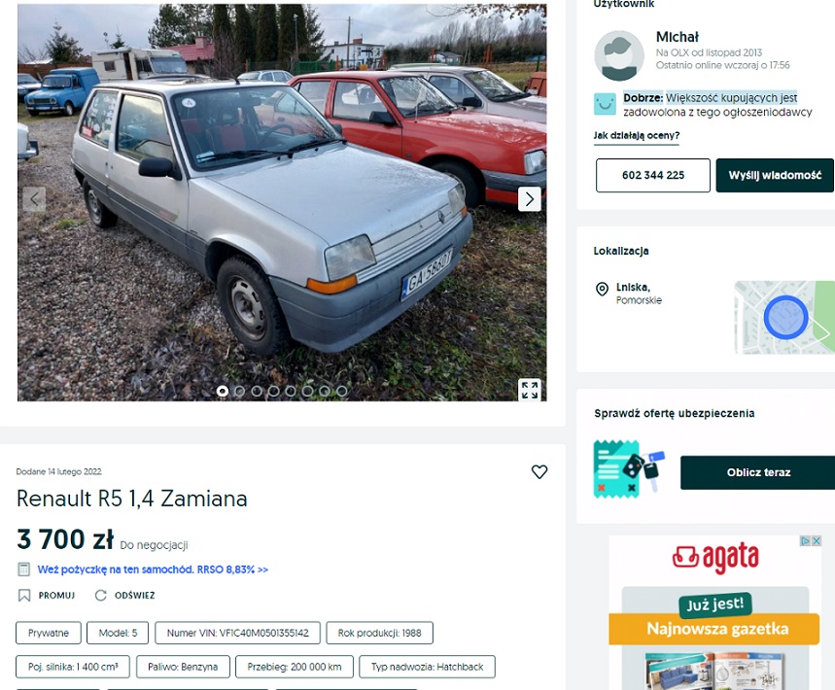Click the ODŚWIEŻ refresh icon
The image size is (835, 690).
(101, 595)
